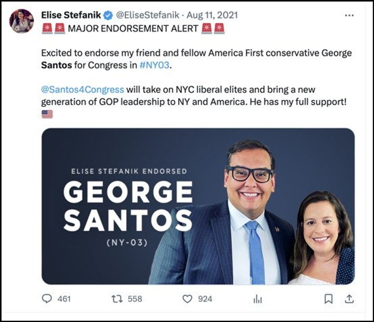
Task: Click the @Santos4Congress mention
Action: click(x=82, y=89)
